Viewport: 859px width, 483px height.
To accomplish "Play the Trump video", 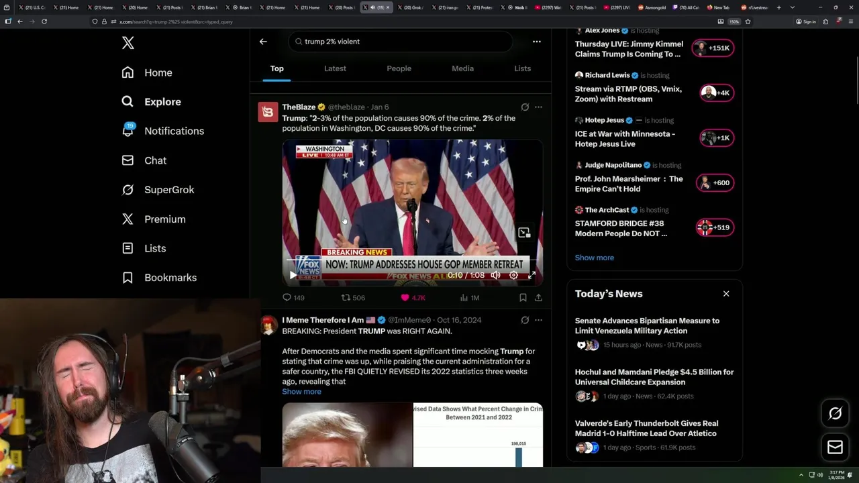I will 293,275.
